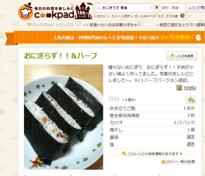Click the おにぎらず 簡単 search field

click(124, 8)
